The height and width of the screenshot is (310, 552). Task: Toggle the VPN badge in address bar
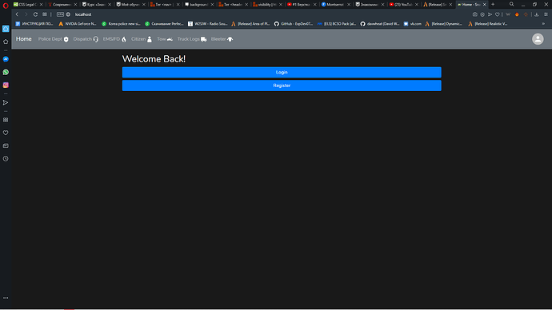pyautogui.click(x=60, y=14)
